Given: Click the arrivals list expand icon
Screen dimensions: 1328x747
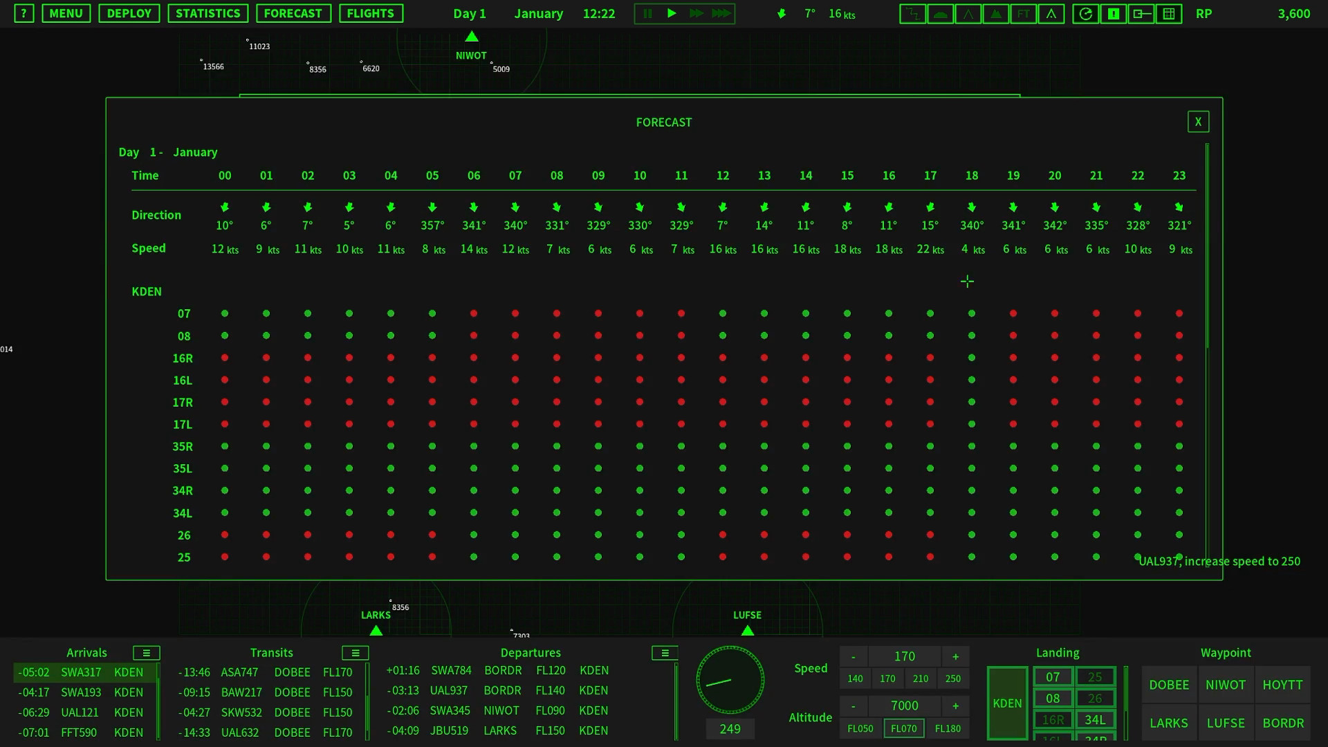Looking at the screenshot, I should click(146, 652).
